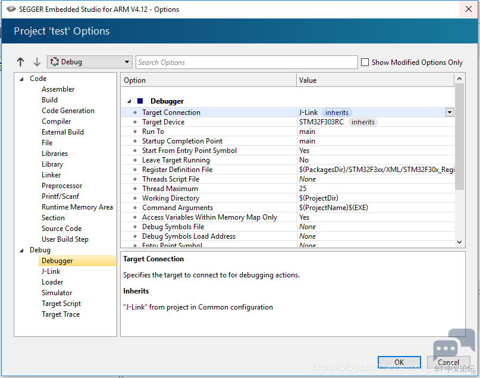The height and width of the screenshot is (378, 480).
Task: Open the Debug configuration dropdown
Action: pos(89,62)
